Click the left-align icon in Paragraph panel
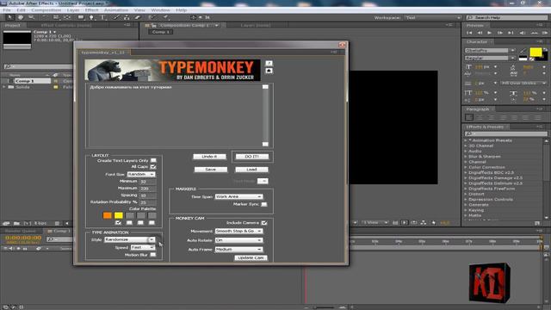Screen dimensions: 551x310 468,117
